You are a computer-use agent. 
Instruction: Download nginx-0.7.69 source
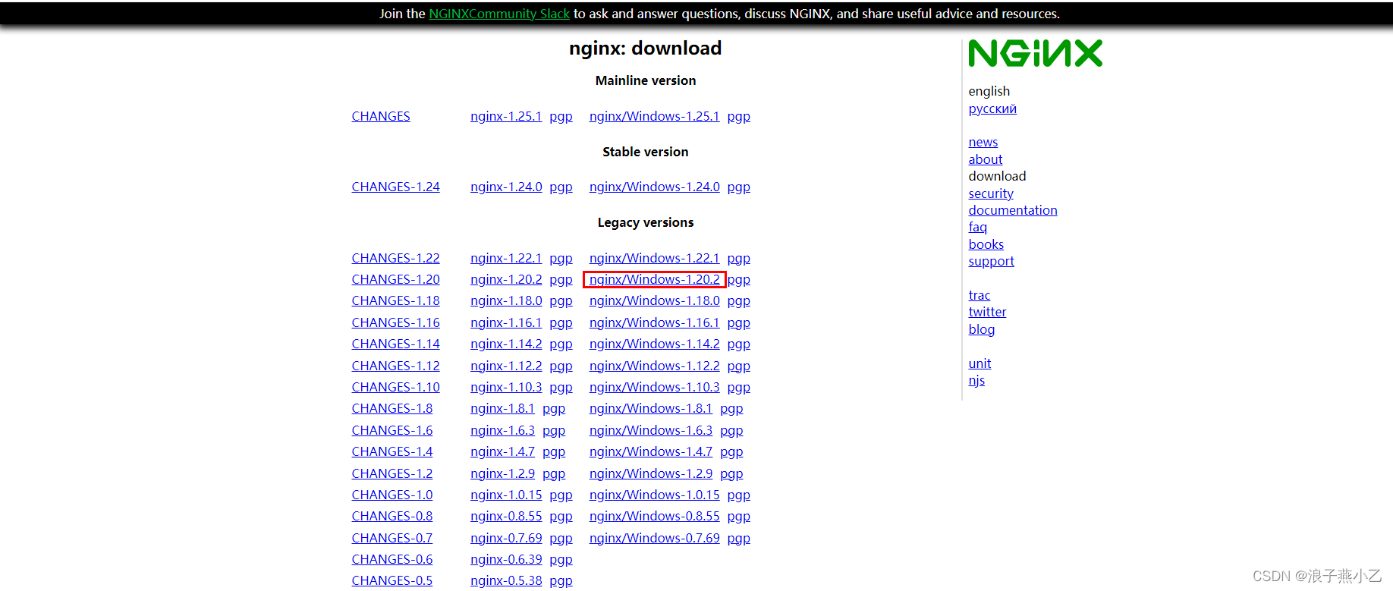(506, 538)
